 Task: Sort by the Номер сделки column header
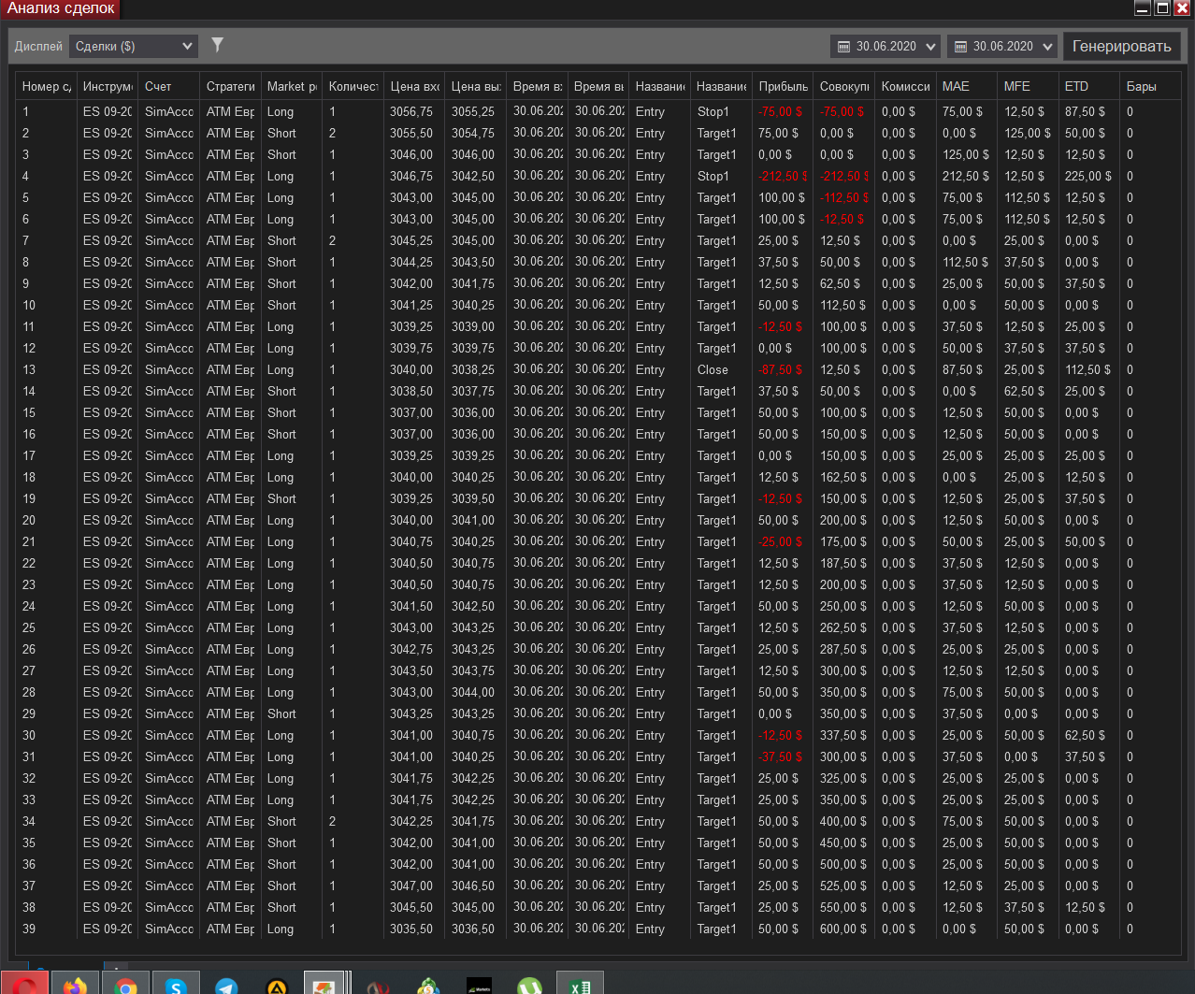coord(47,86)
